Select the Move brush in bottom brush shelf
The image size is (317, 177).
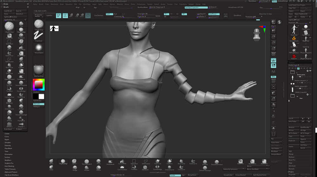[x=51, y=162]
